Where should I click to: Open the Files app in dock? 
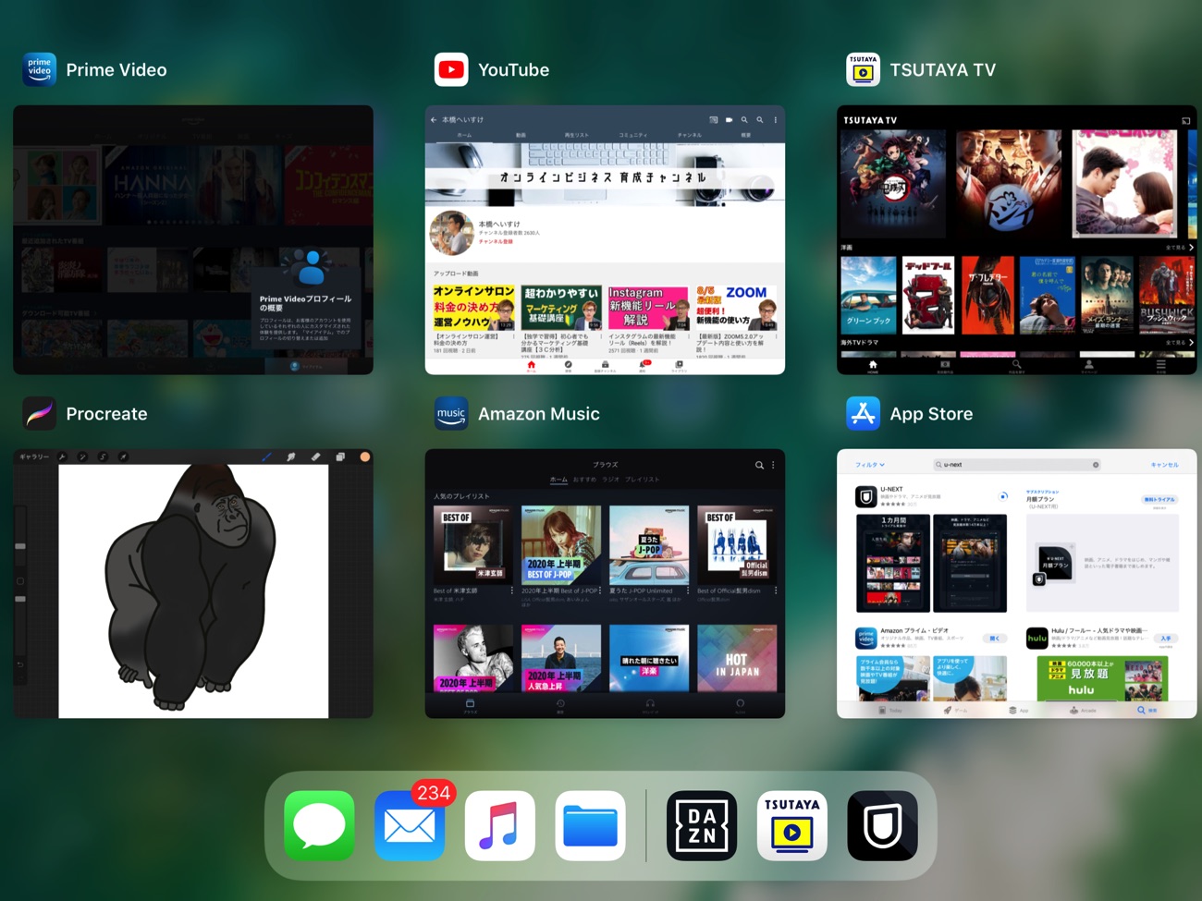click(x=591, y=826)
